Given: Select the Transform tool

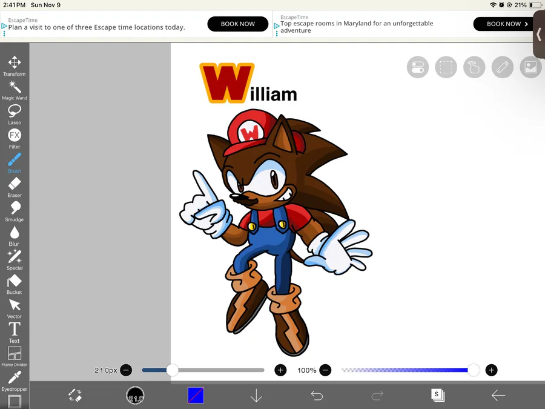Looking at the screenshot, I should click(x=15, y=66).
